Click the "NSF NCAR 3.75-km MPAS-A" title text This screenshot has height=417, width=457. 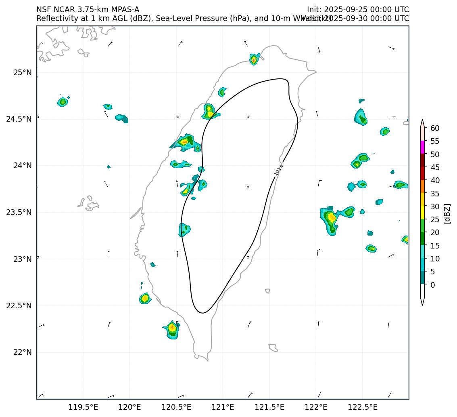click(88, 9)
